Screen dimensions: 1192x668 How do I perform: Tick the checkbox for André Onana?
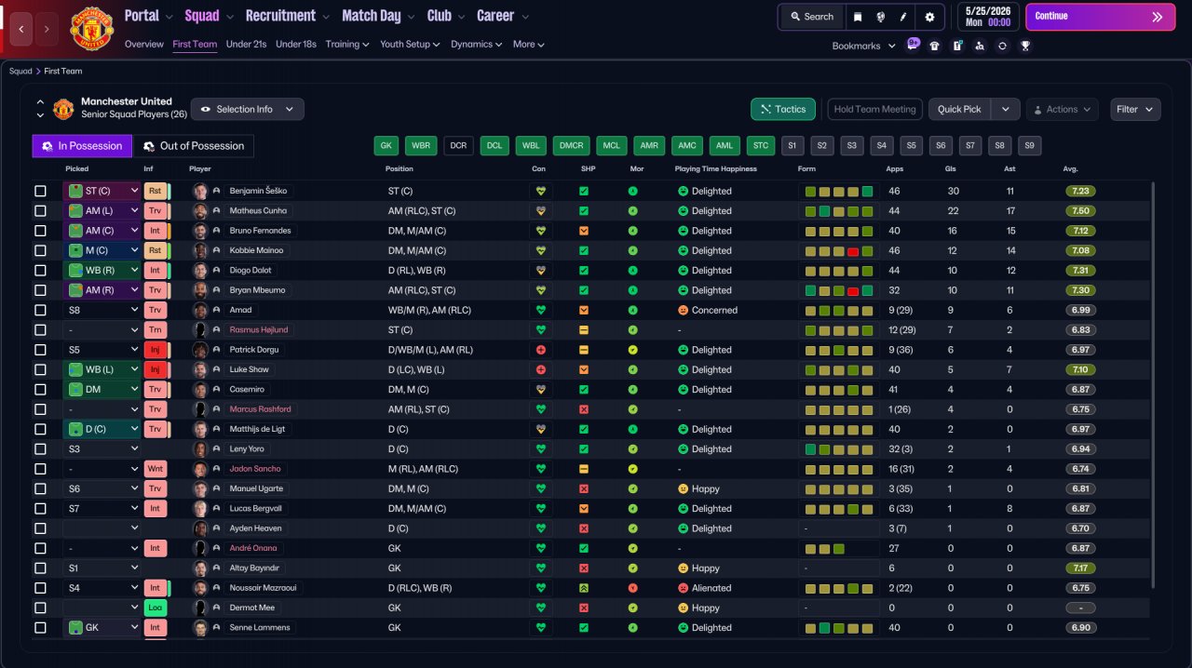pos(40,548)
